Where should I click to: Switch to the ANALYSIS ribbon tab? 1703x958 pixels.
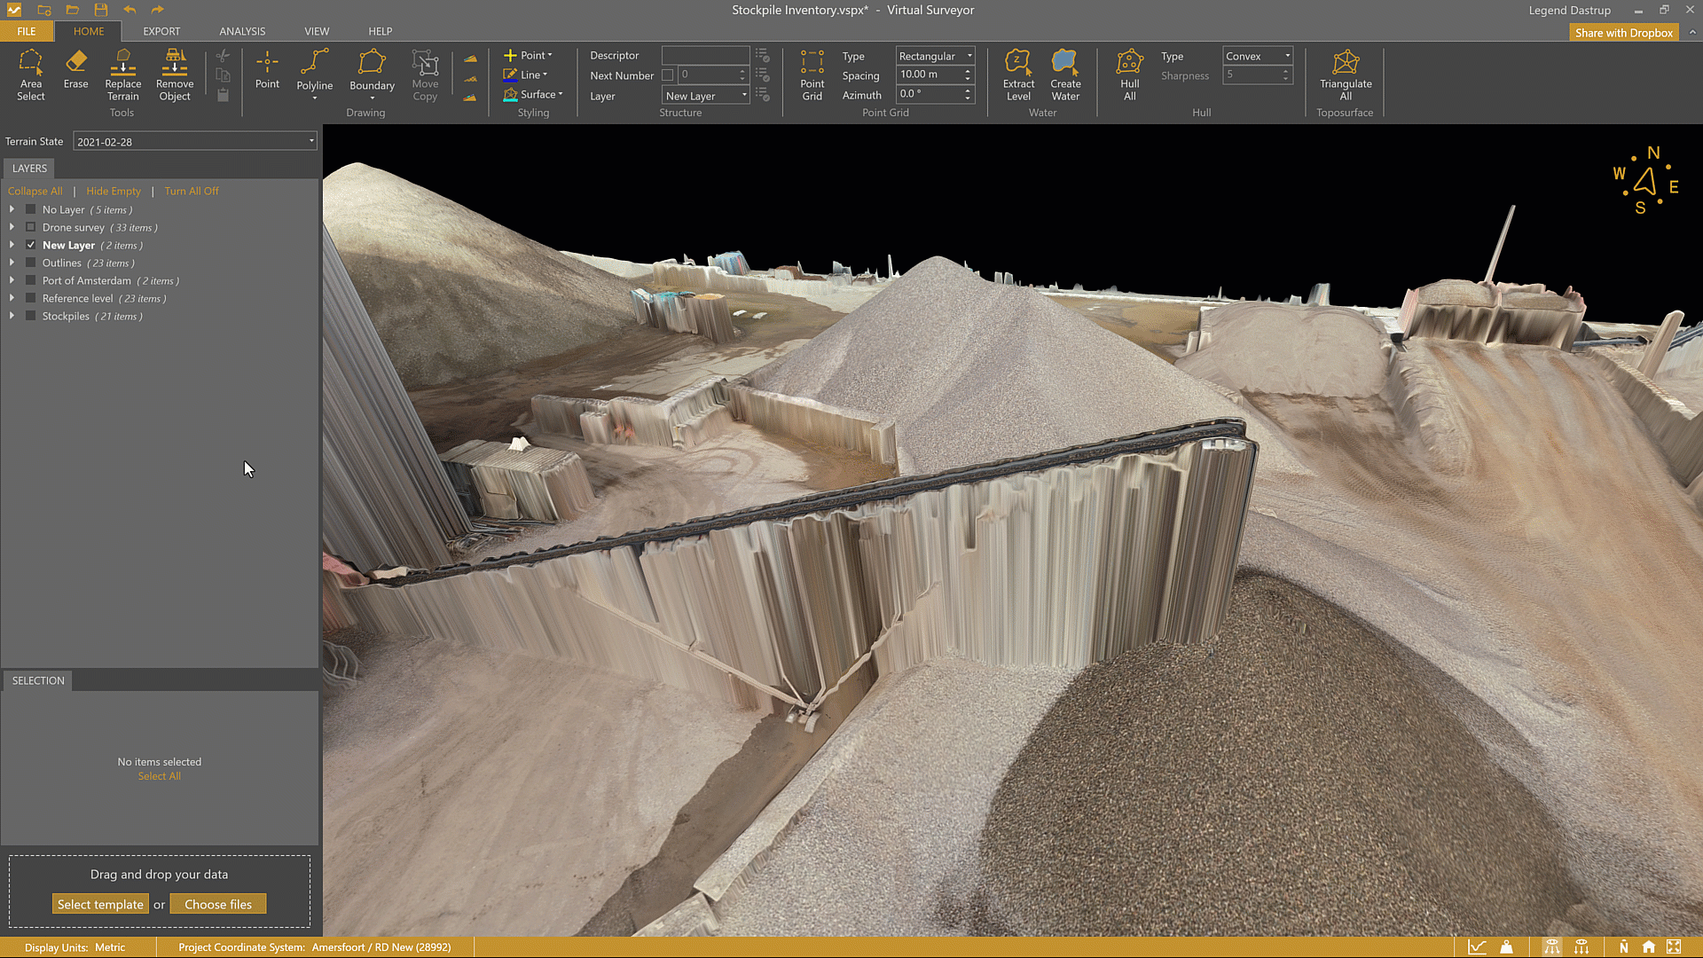[x=242, y=31]
